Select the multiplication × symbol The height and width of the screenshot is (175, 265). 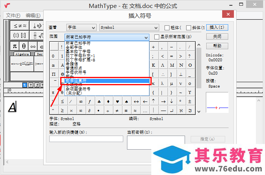pyautogui.click(x=71, y=111)
